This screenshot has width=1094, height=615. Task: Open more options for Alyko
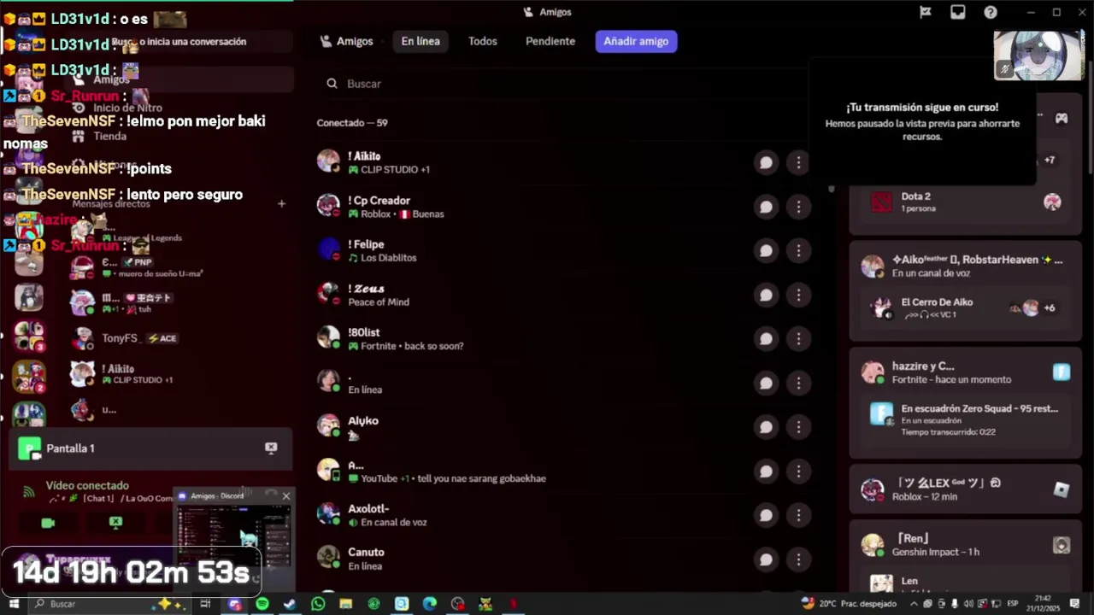coord(798,427)
